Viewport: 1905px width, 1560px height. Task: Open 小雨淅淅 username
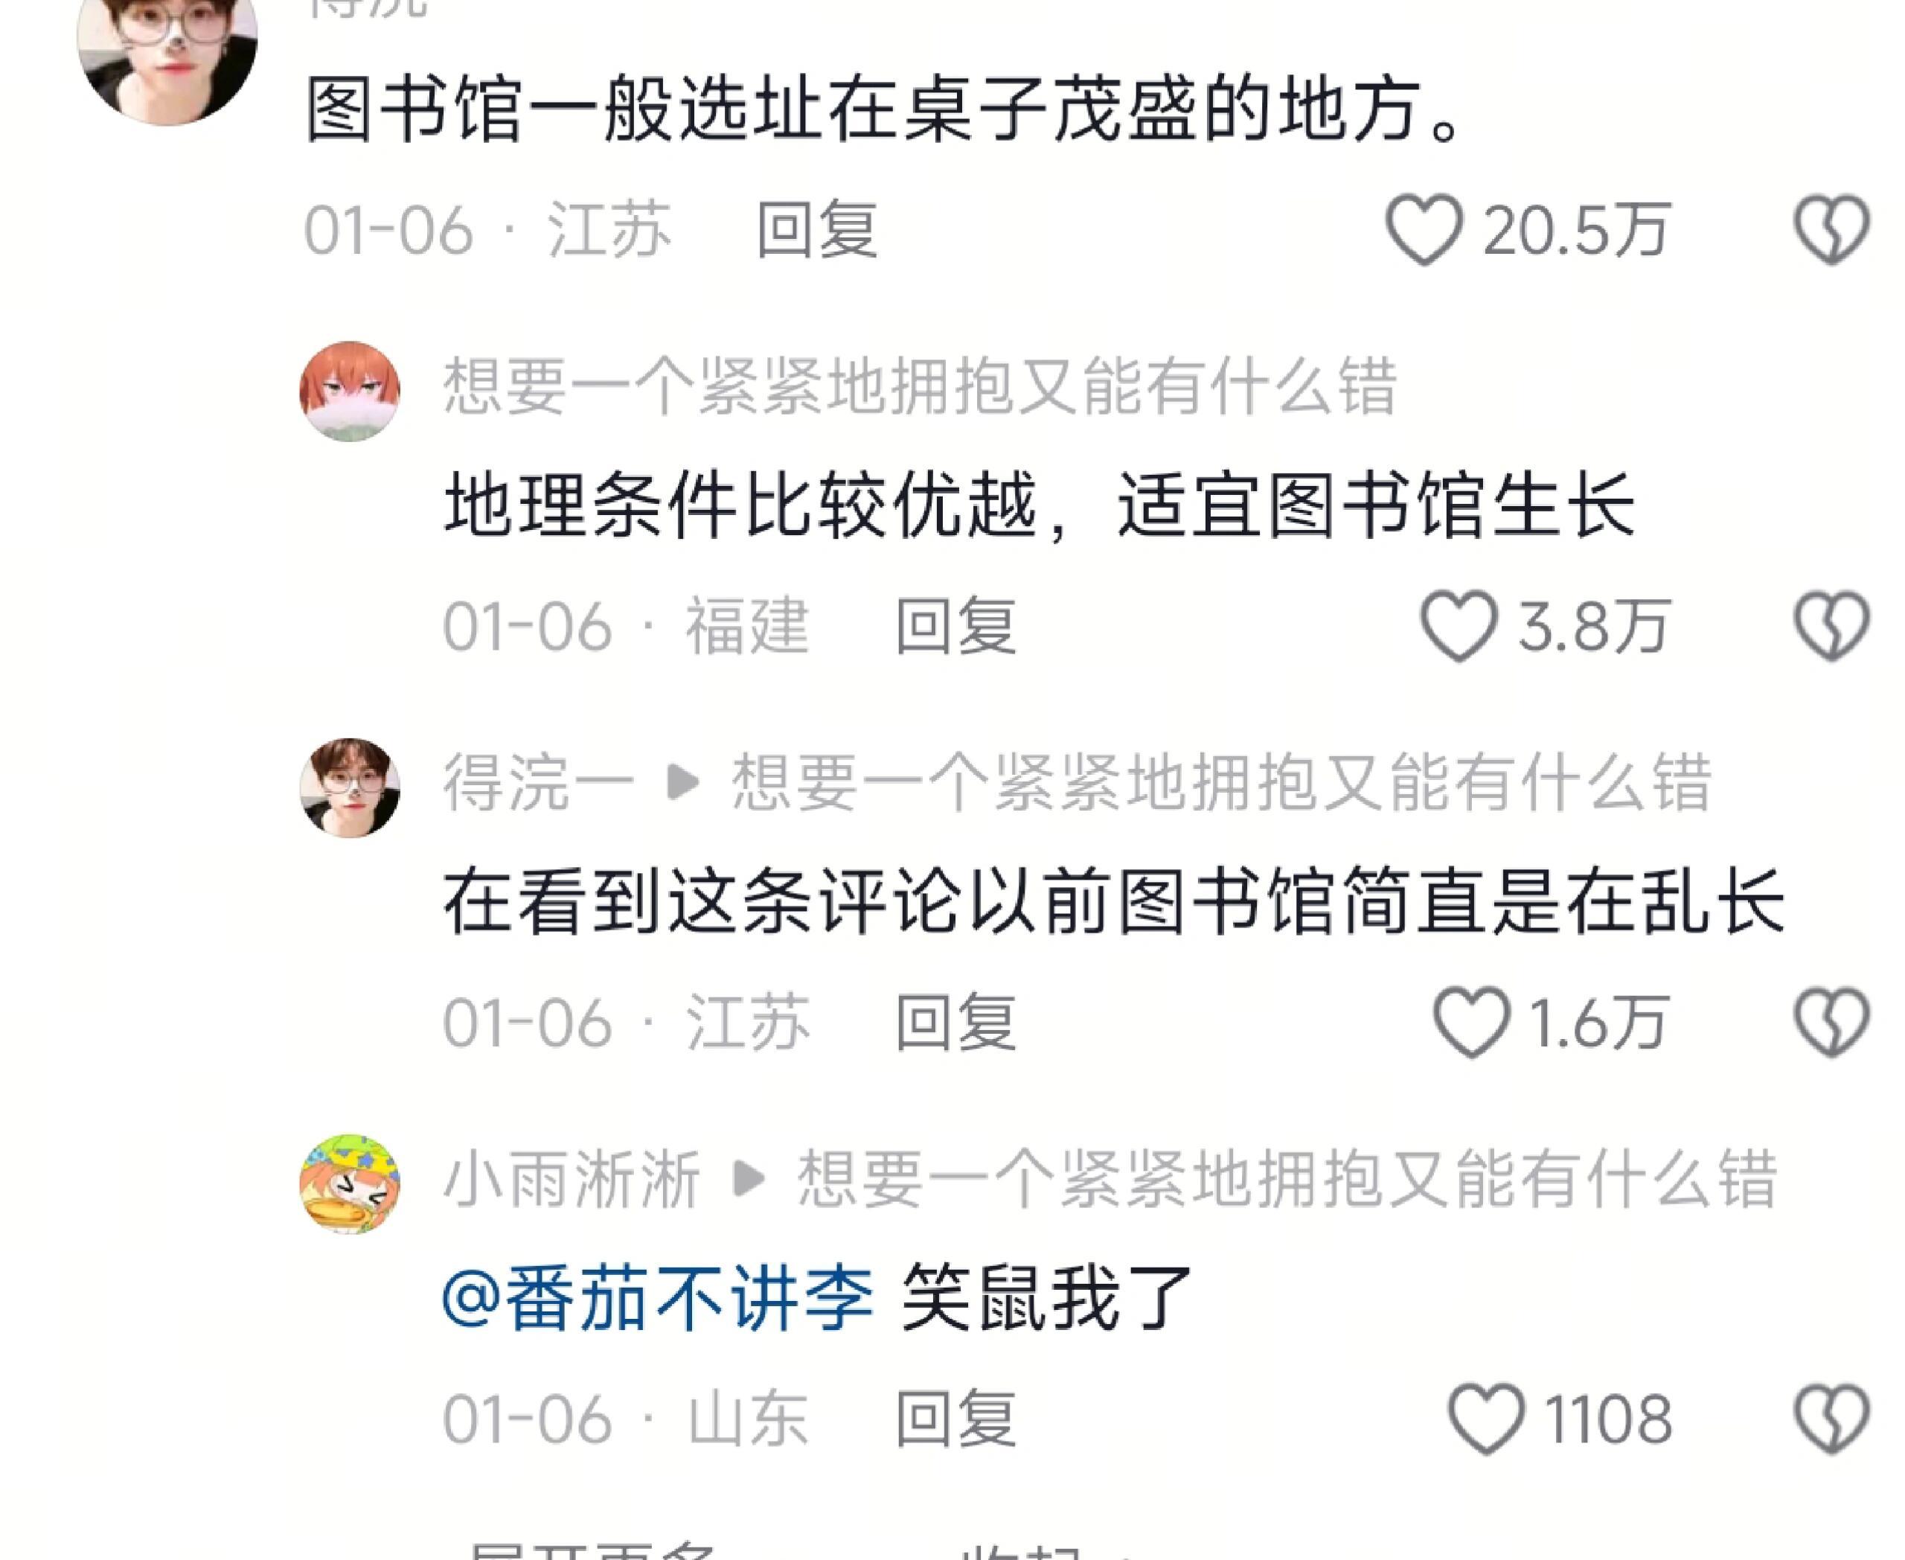tap(571, 1180)
